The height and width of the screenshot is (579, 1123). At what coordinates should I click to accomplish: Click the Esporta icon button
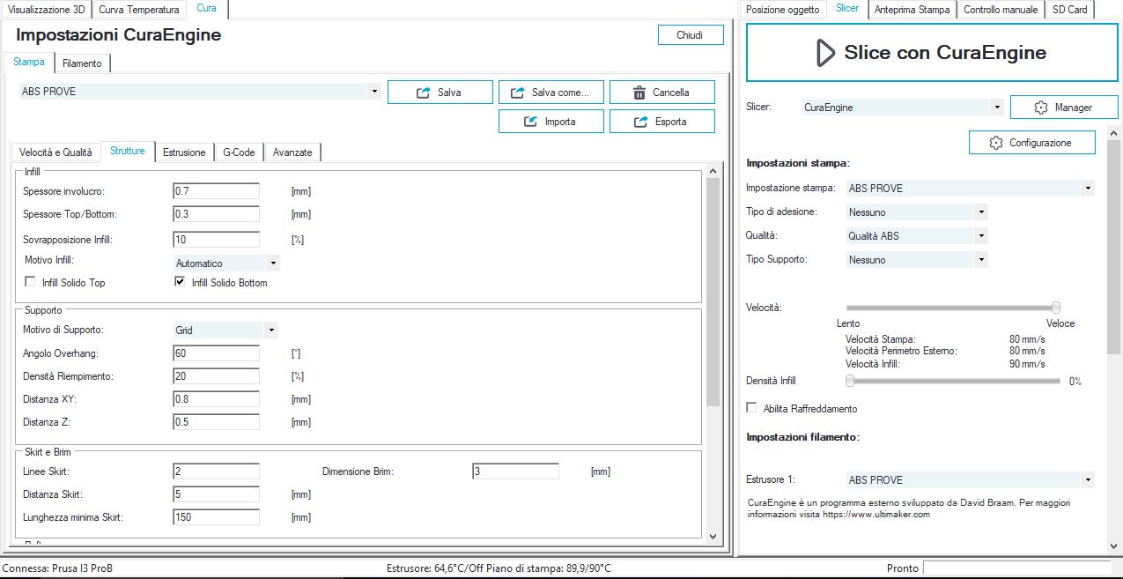click(x=639, y=122)
